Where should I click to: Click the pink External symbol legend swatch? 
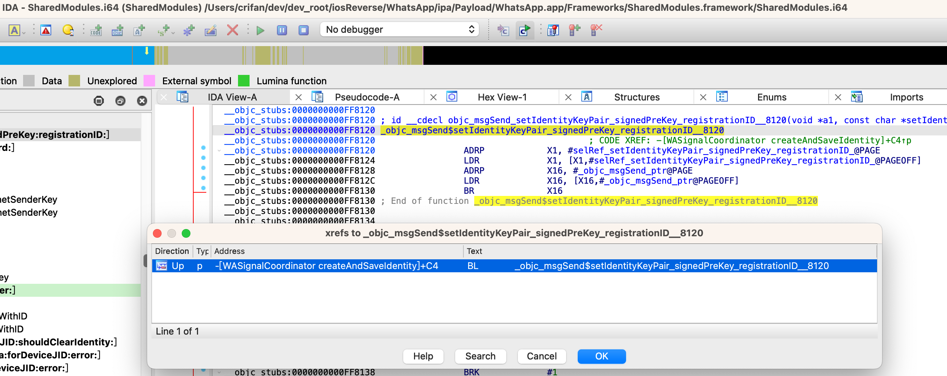149,81
